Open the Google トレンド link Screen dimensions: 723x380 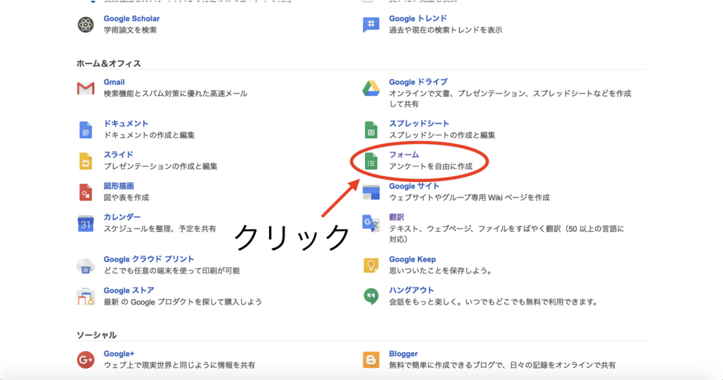418,18
